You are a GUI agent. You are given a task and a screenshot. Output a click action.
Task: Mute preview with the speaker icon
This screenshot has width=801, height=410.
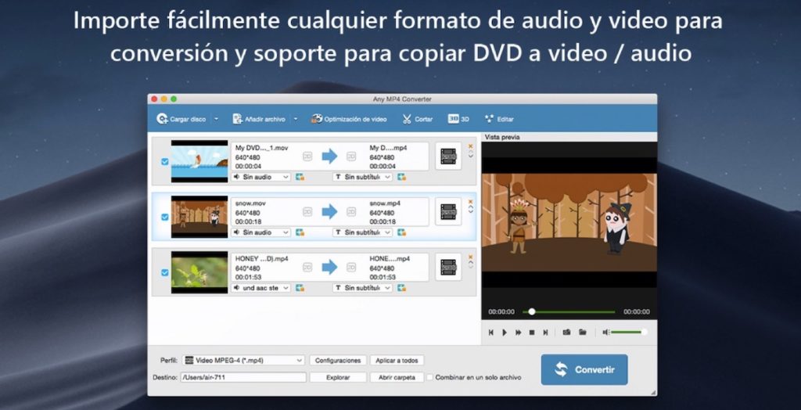pyautogui.click(x=606, y=333)
